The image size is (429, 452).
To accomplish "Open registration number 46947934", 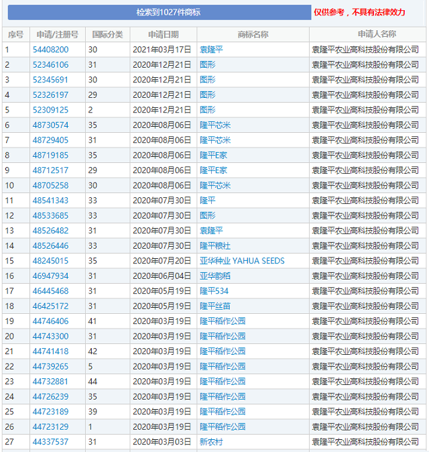I will pyautogui.click(x=50, y=276).
